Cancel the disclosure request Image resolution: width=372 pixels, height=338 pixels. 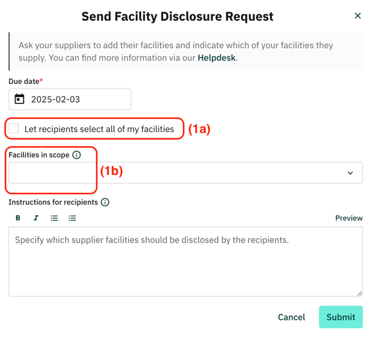point(291,317)
